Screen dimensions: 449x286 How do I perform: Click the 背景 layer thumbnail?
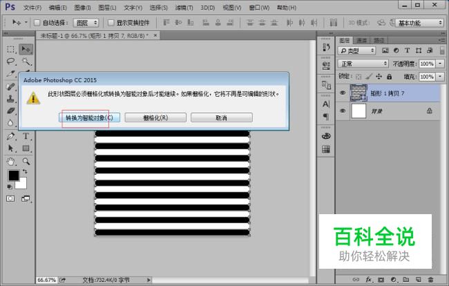[x=359, y=111]
